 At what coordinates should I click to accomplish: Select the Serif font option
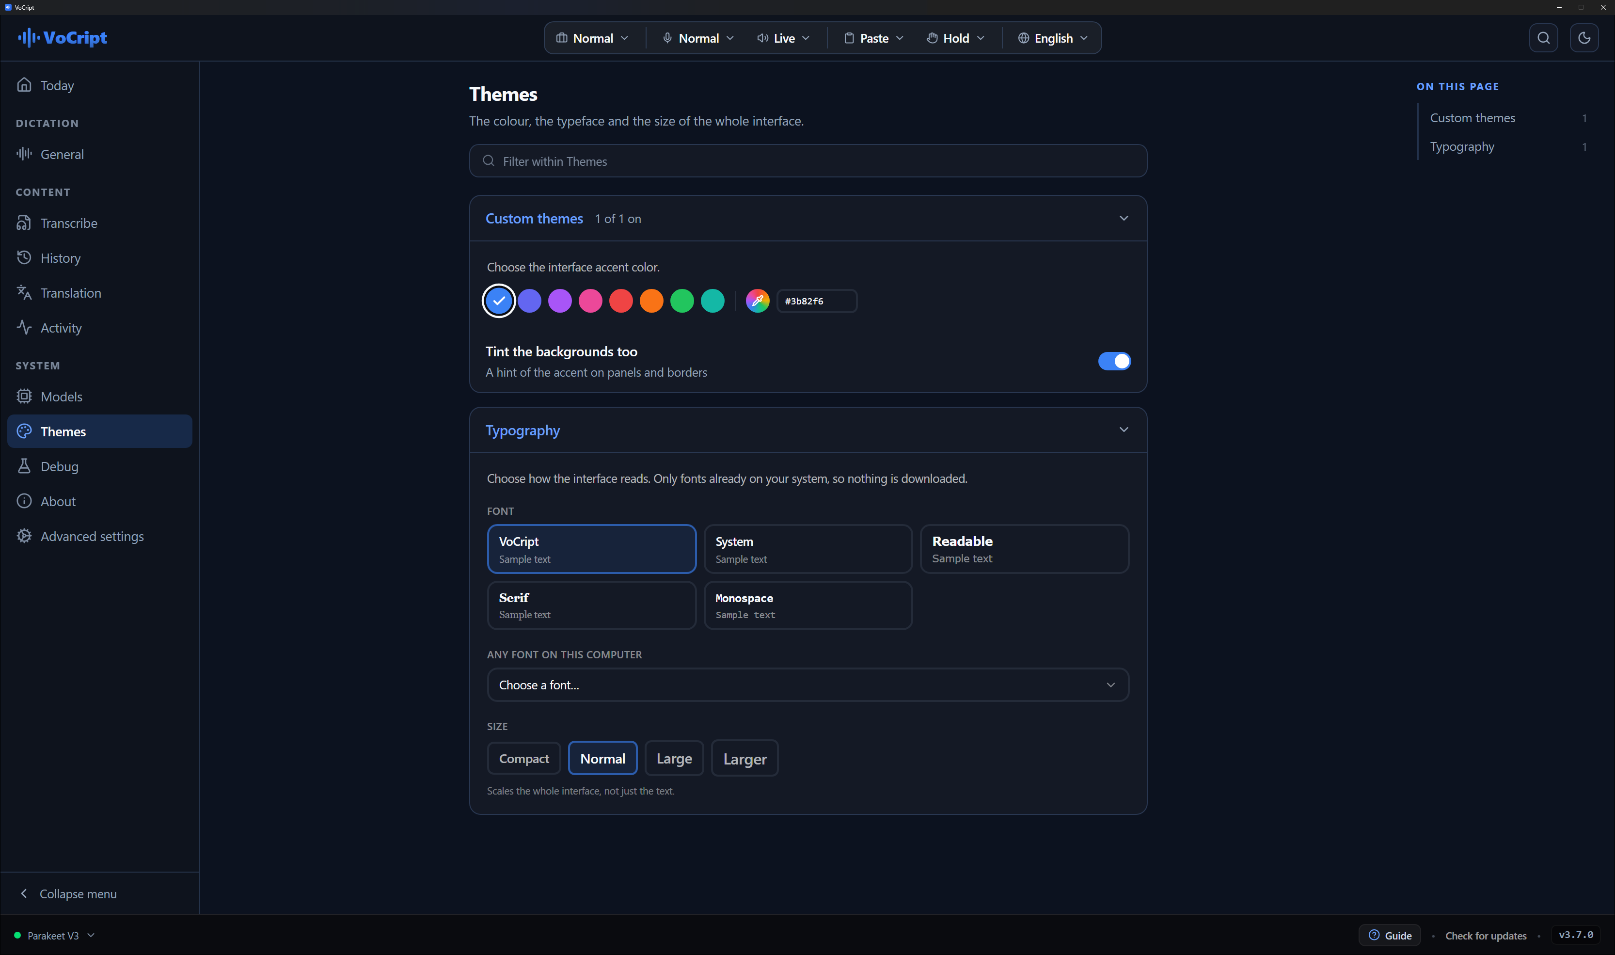coord(591,605)
